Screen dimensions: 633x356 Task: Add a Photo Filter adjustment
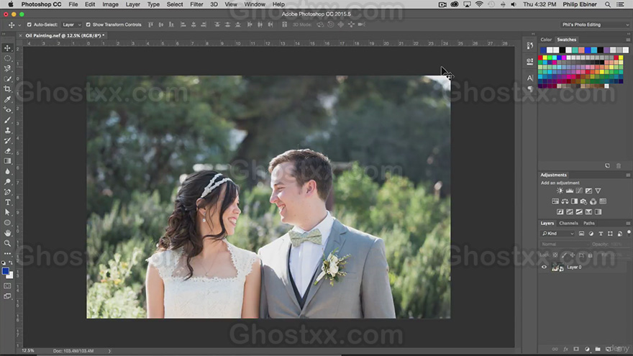(x=584, y=201)
